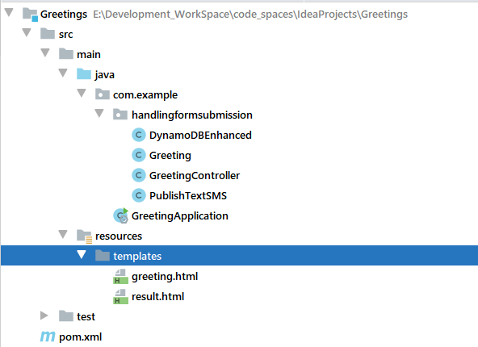This screenshot has height=347, width=478.
Task: Click the main folder icon
Action: coord(66,53)
